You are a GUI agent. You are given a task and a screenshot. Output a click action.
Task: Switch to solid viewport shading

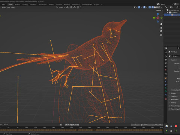coord(155,7)
